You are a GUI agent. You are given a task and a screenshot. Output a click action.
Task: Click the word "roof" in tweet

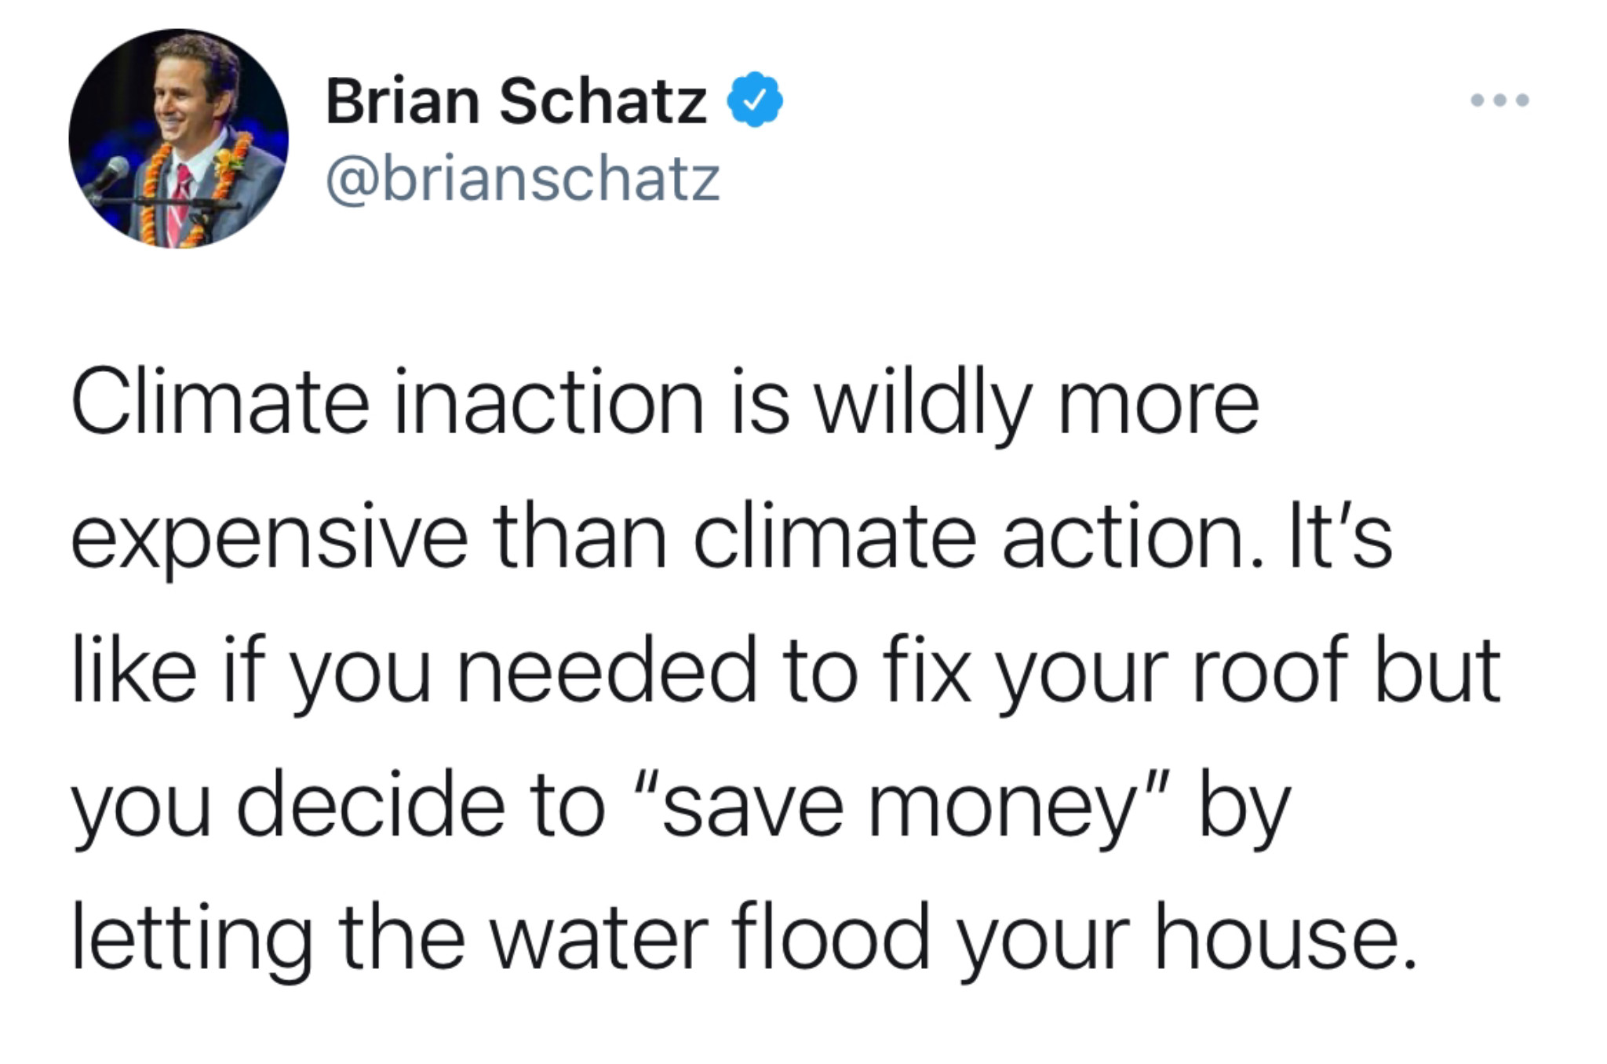(x=1269, y=671)
